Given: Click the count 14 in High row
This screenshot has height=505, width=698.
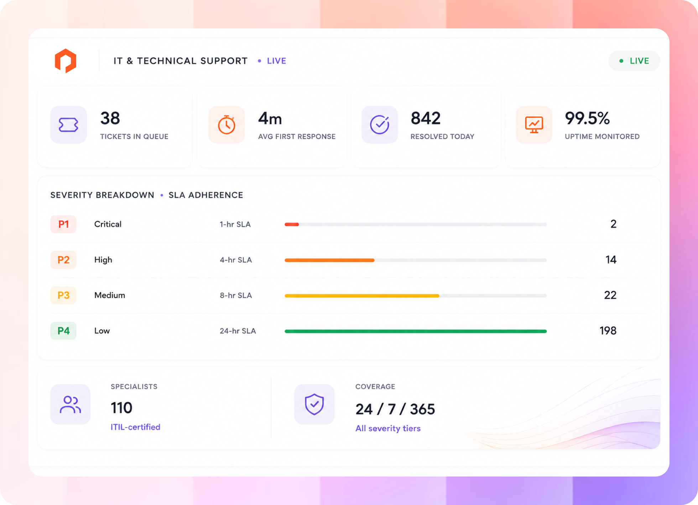Looking at the screenshot, I should point(611,260).
